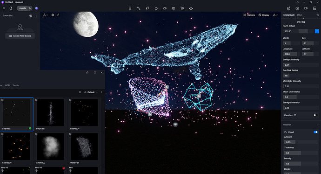This screenshot has height=174, width=321.
Task: Open the Terrain tab in asset library
Action: point(16,85)
